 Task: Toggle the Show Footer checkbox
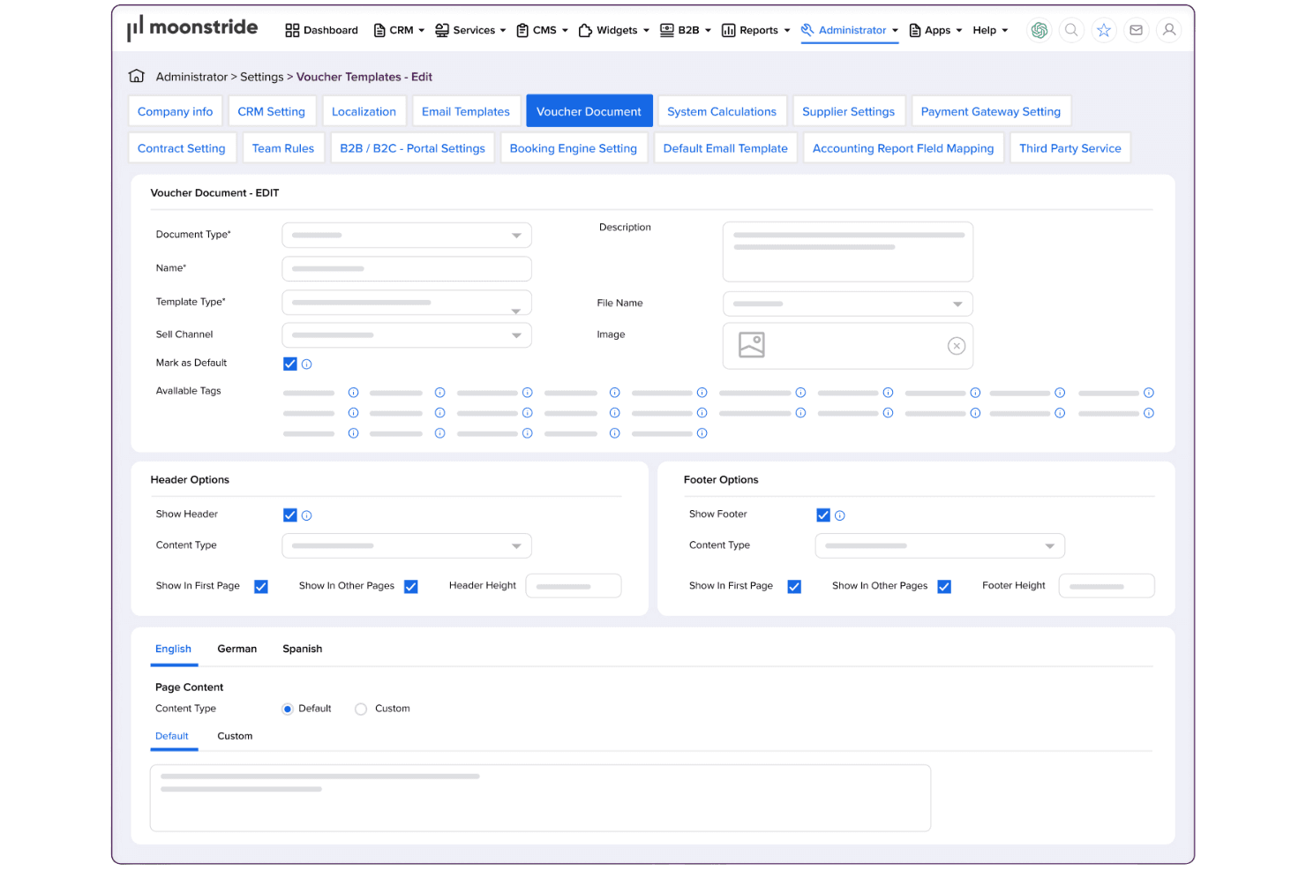coord(823,515)
